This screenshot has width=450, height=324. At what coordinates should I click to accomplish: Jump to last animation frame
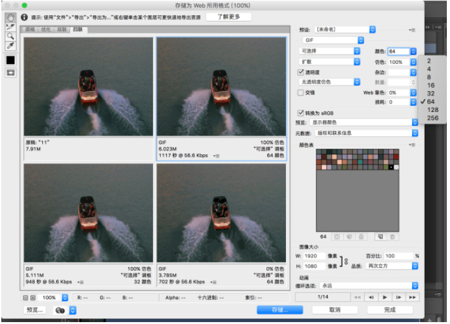coord(413,297)
